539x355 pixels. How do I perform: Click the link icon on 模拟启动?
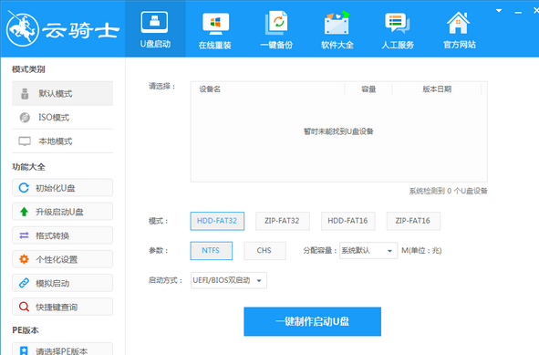[x=24, y=283]
